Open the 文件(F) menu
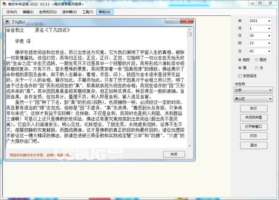 (x=12, y=12)
